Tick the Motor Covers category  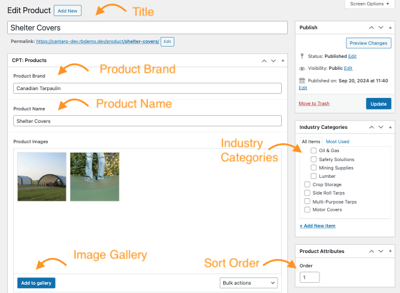[x=307, y=210]
